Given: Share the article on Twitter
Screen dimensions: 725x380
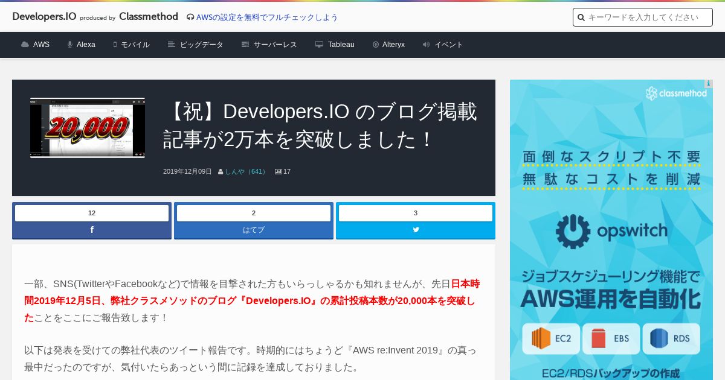Looking at the screenshot, I should tap(416, 230).
